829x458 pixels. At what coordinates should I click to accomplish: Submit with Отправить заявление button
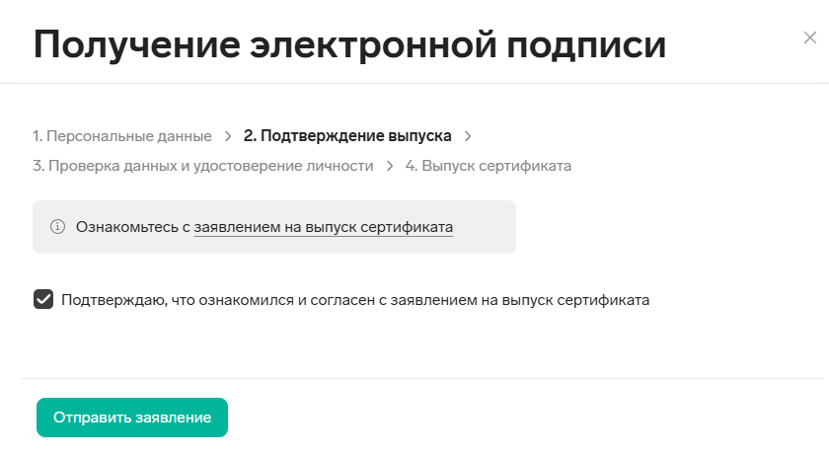[132, 418]
